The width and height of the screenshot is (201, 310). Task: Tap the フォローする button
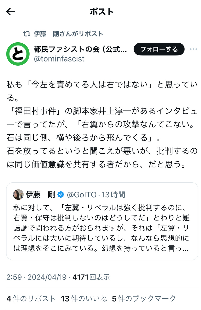159,49
